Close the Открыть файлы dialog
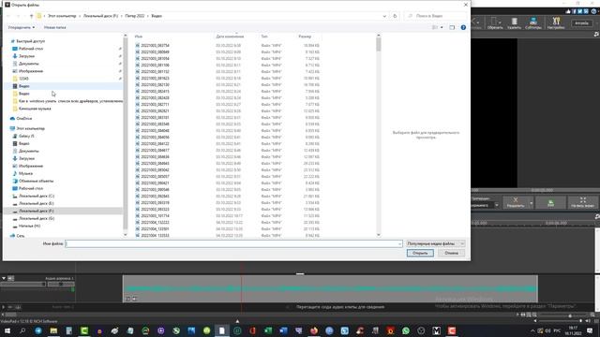600x337 pixels. [x=465, y=5]
